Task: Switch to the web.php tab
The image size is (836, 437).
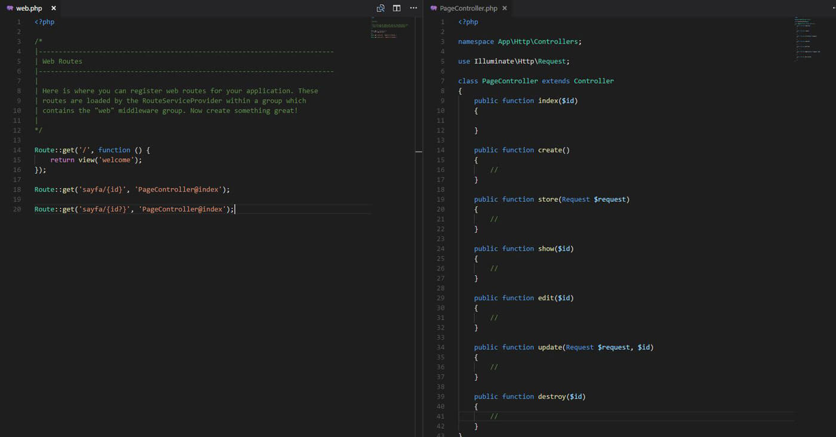Action: pyautogui.click(x=29, y=8)
